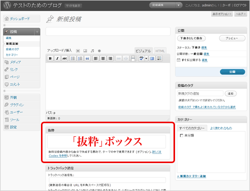Switch to Most Used categories tab
This screenshot has height=191, width=250.
[x=221, y=128]
